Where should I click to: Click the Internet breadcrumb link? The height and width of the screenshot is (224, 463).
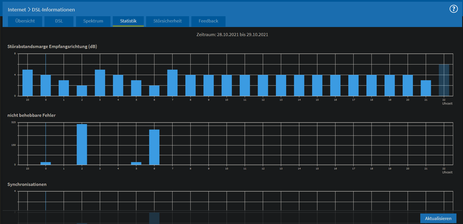(17, 10)
